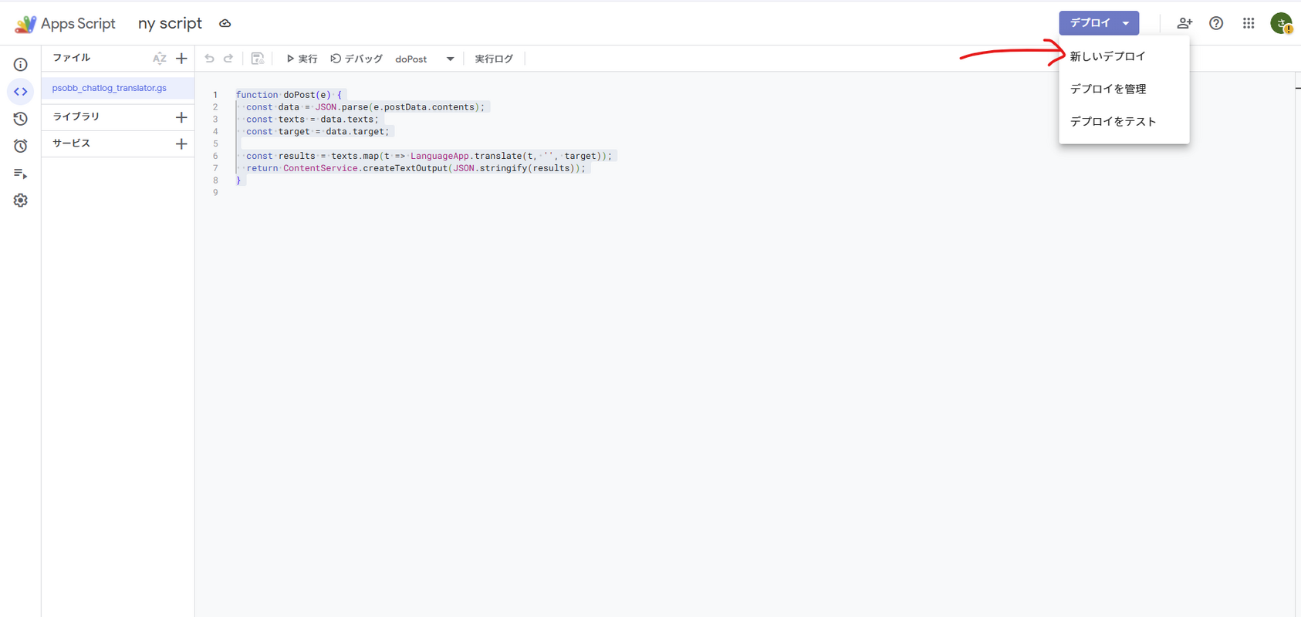
Task: Choose デプロイをテスト menu option
Action: point(1113,122)
